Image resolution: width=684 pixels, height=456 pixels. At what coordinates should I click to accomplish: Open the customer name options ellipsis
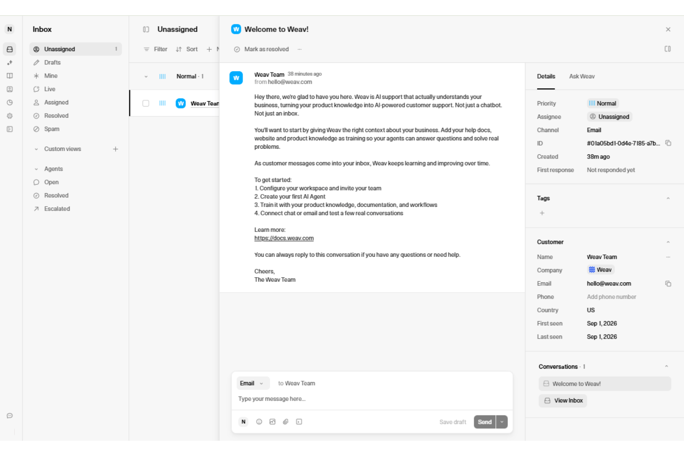pyautogui.click(x=668, y=257)
